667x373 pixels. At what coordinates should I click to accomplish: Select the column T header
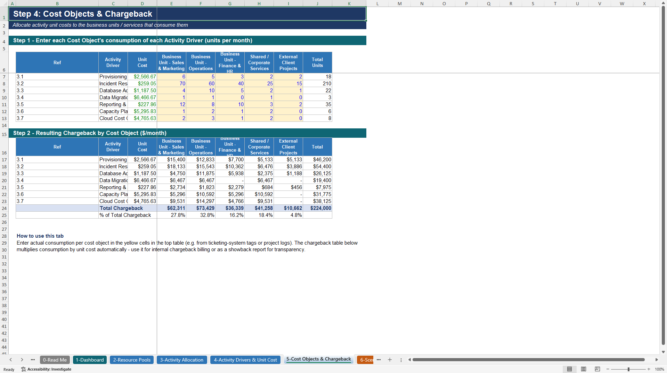click(555, 3)
